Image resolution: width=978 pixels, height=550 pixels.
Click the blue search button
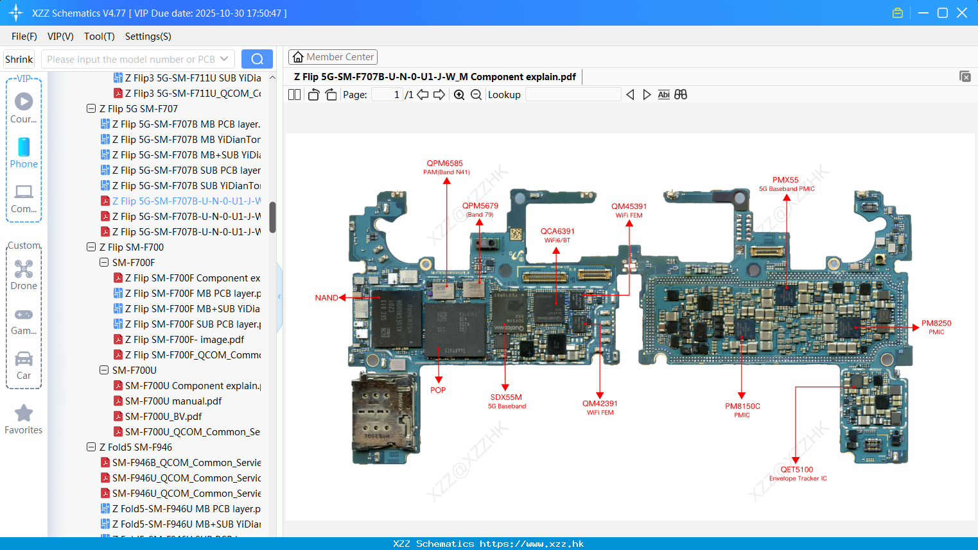point(257,59)
